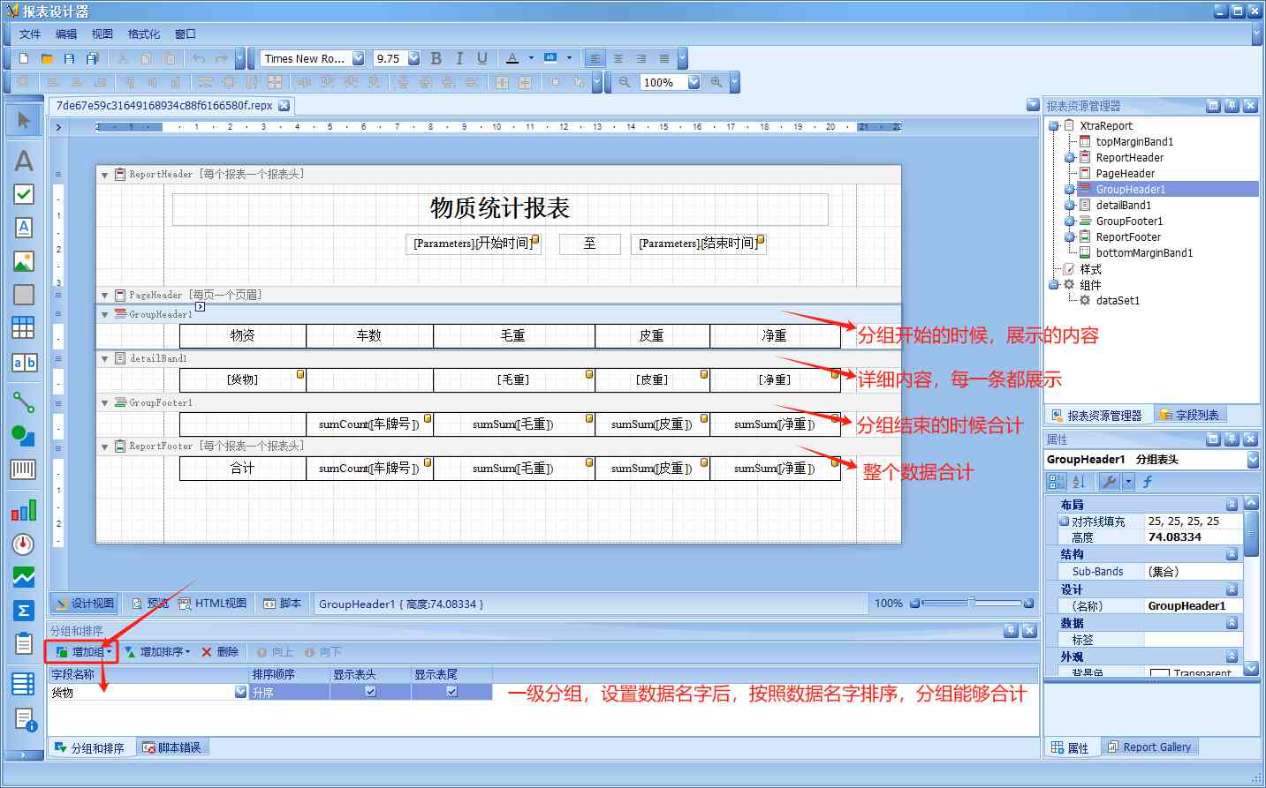Open the 格式化 menu
The image size is (1266, 788).
click(x=144, y=34)
